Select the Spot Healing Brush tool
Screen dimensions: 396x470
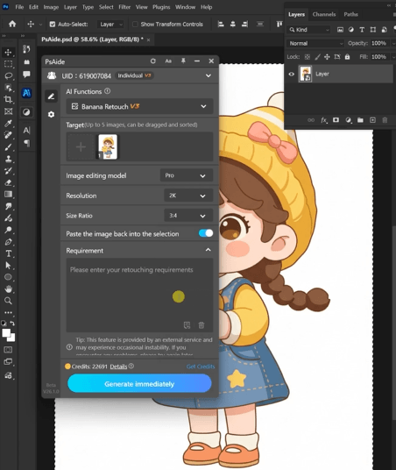pos(8,135)
